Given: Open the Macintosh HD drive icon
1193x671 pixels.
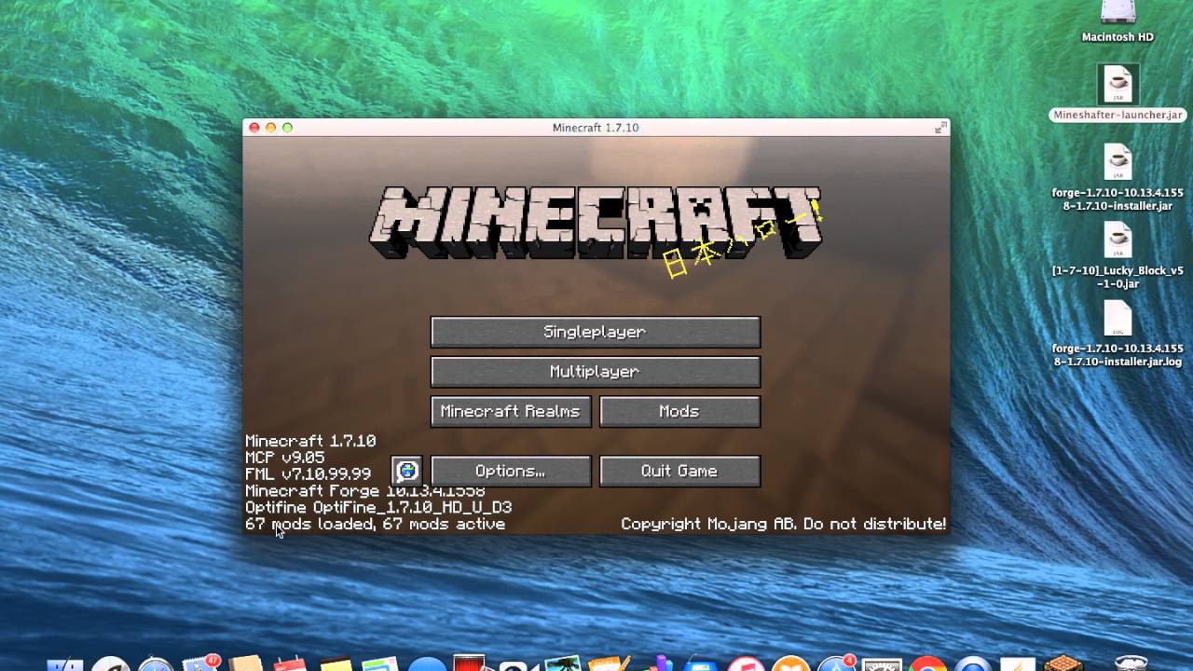Looking at the screenshot, I should click(1118, 13).
